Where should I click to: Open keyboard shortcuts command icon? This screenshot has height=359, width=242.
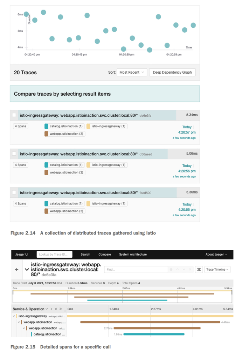point(199,270)
